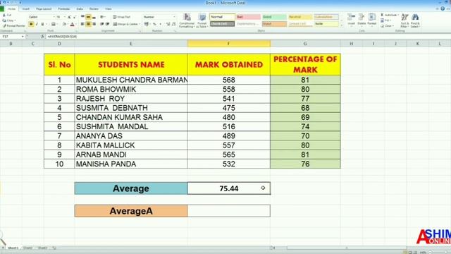Switch to the Review ribbon tab
The width and height of the screenshot is (451, 254).
(94, 9)
